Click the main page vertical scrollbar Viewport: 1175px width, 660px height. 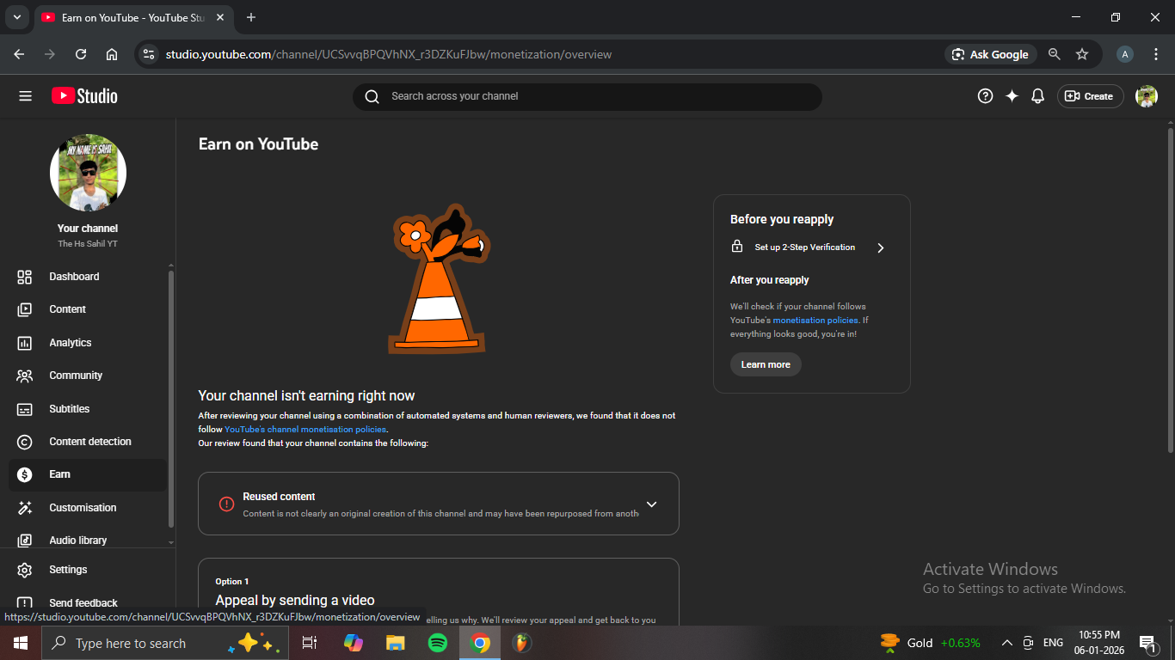pos(1170,292)
